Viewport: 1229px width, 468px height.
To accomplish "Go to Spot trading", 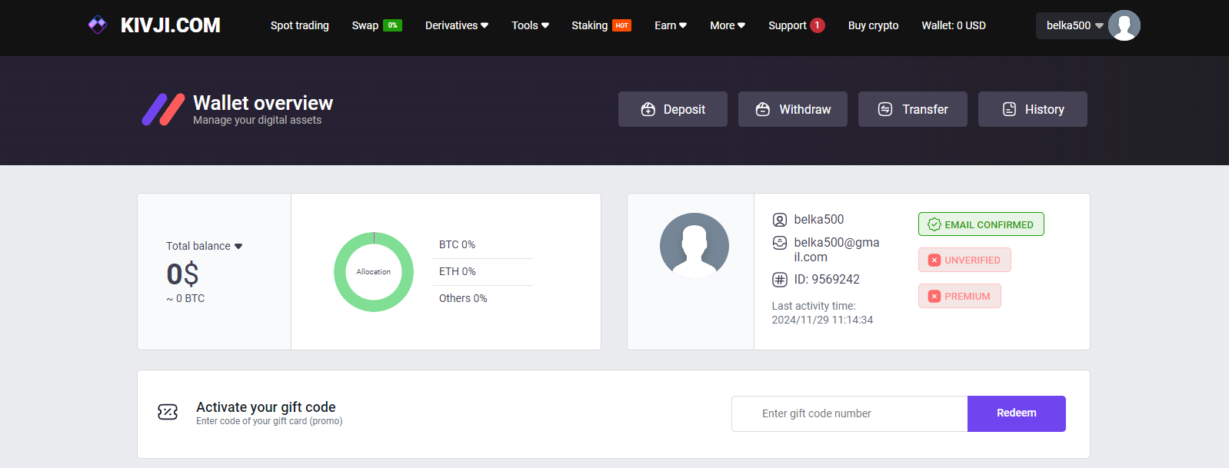I will [299, 25].
